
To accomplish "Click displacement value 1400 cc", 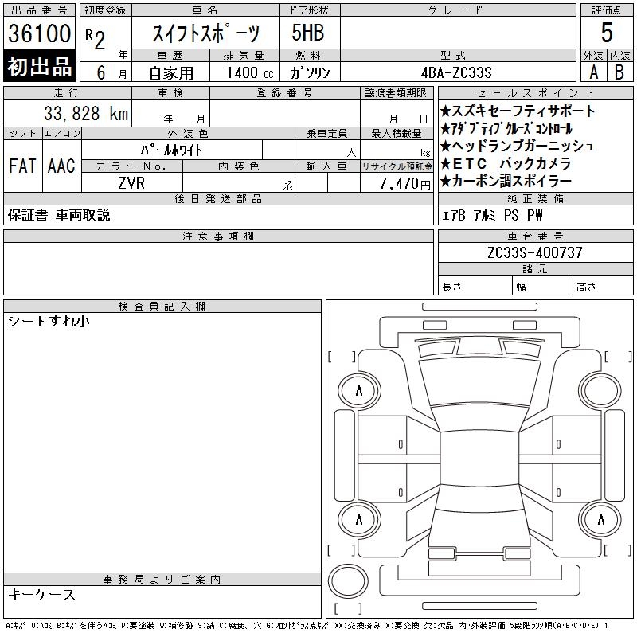I will click(250, 72).
